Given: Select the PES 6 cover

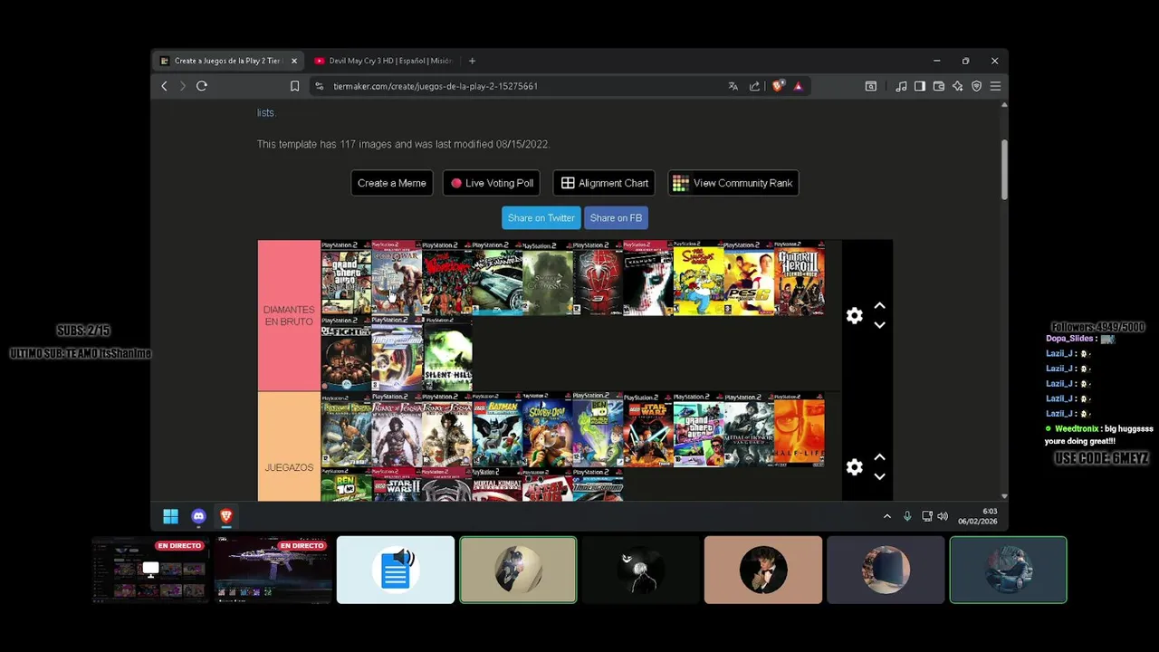Looking at the screenshot, I should point(749,278).
